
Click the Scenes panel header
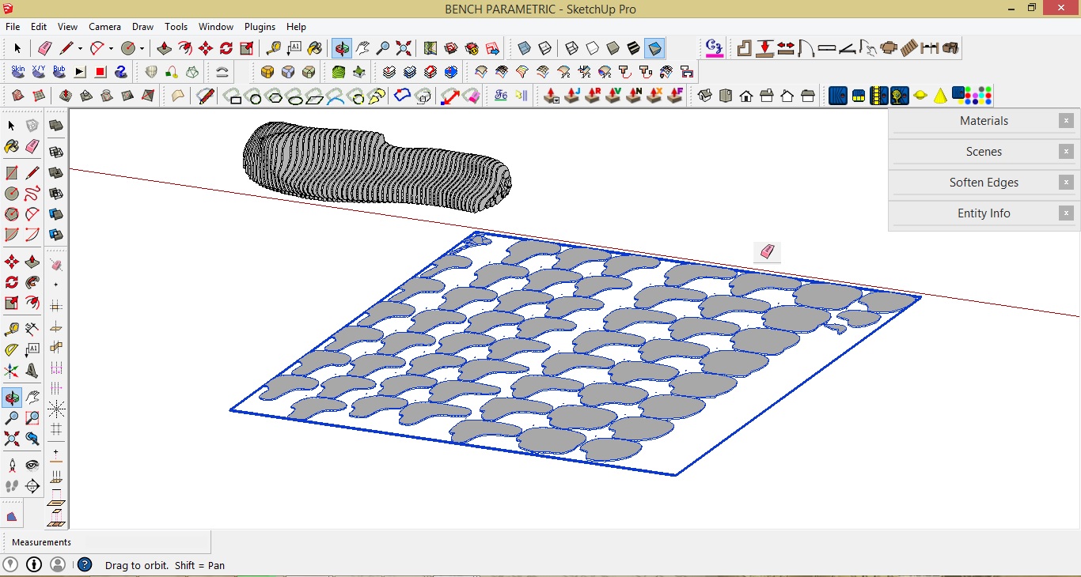point(984,151)
